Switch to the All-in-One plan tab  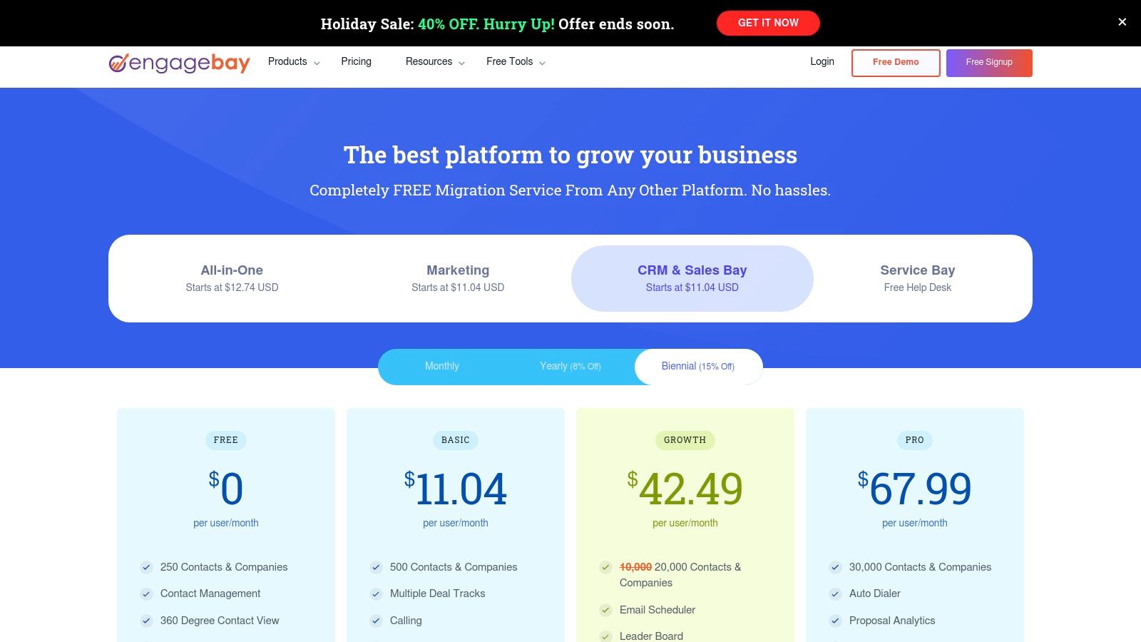tap(232, 278)
